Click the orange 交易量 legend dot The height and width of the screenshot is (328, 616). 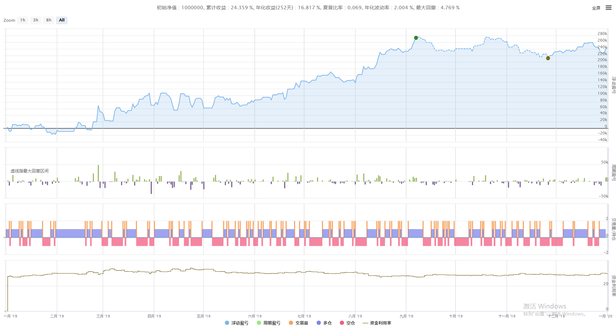point(291,323)
